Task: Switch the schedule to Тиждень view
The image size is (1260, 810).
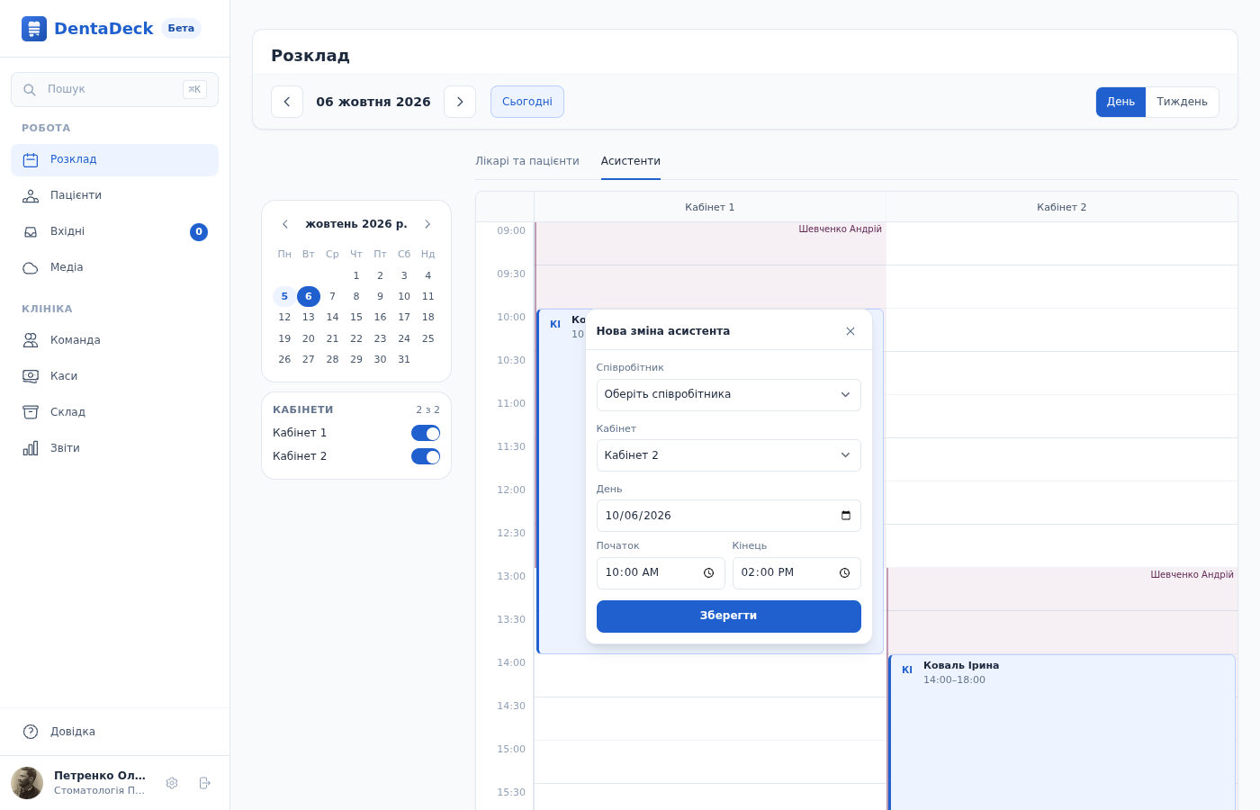Action: (1182, 102)
